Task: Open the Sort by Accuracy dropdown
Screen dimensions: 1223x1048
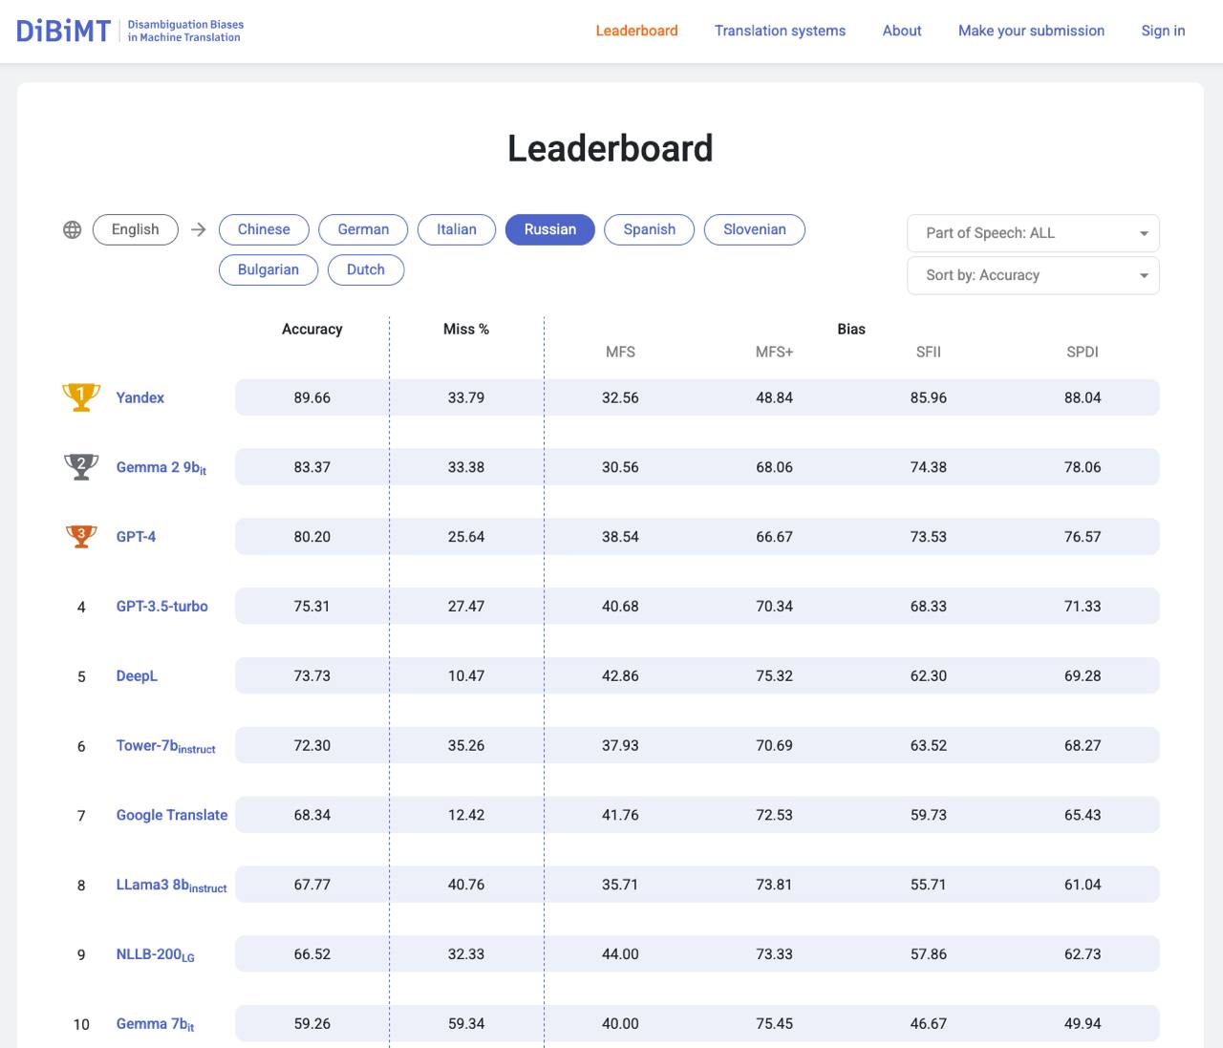Action: [x=1033, y=275]
